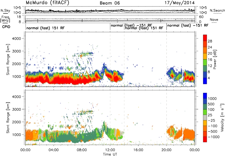The image size is (225, 156).
Task: Click the 'N.Sky' axis label
Action: (x=5, y=10)
